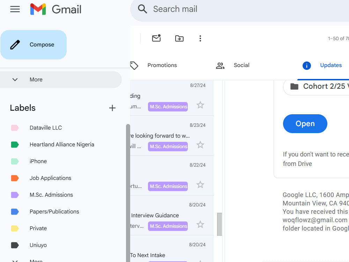Image resolution: width=349 pixels, height=262 pixels.
Task: Click the sidebar labels scrollbar
Action: click(x=128, y=193)
